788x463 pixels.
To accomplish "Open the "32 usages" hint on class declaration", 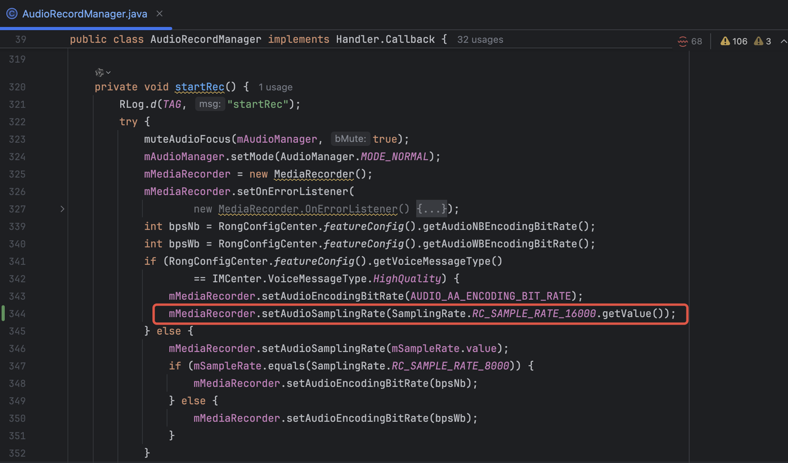I will click(480, 39).
